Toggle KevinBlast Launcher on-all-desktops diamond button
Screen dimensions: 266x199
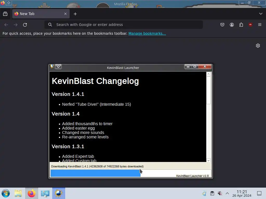(58, 67)
